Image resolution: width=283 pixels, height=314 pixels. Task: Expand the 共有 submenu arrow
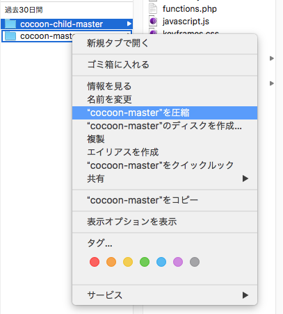click(x=245, y=179)
